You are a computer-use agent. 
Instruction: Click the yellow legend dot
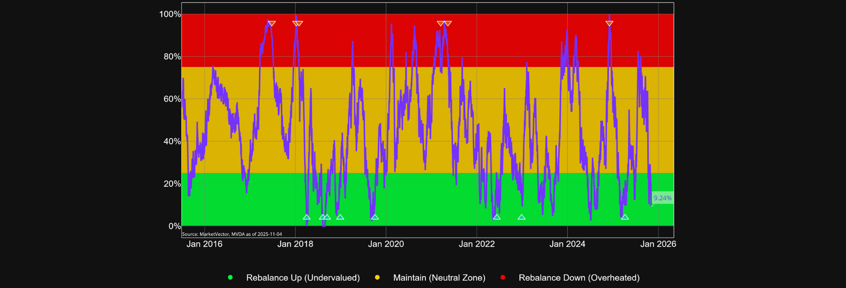coord(377,278)
